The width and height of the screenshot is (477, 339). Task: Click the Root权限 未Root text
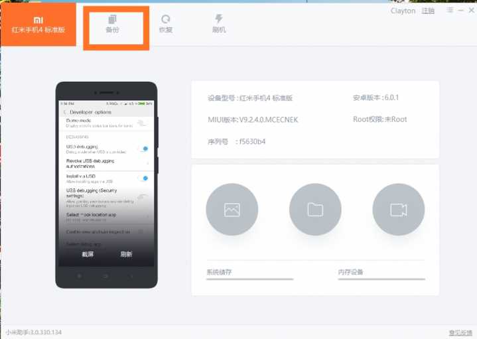(379, 119)
